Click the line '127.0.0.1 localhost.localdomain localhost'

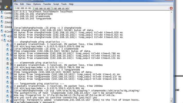[x=43, y=11]
